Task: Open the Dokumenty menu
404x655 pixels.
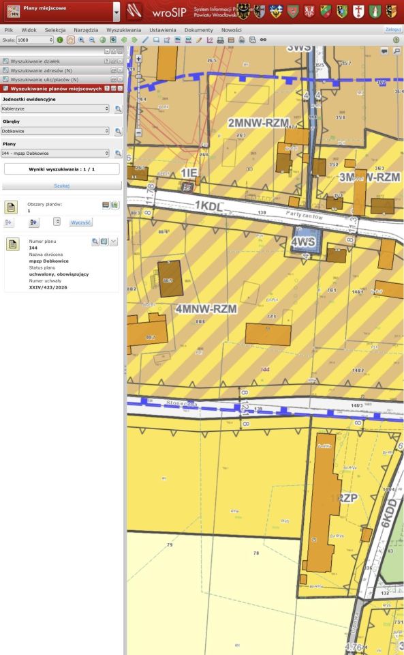Action: (x=199, y=30)
